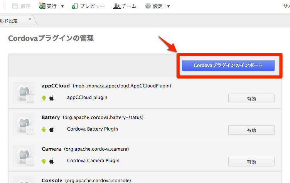
Task: Click the Settings (設定) gear icon
Action: click(x=148, y=6)
